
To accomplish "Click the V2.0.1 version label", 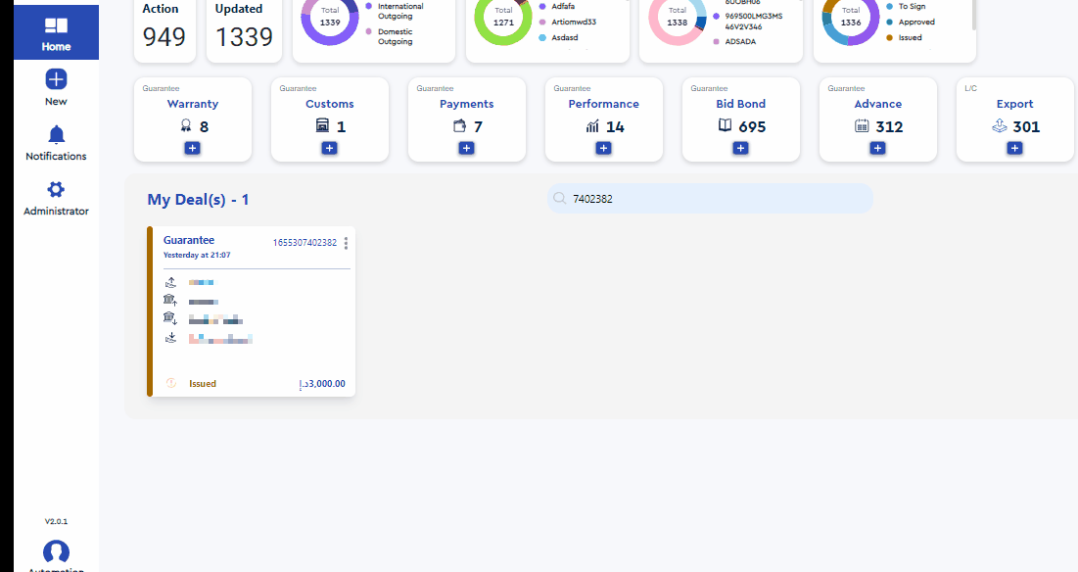I will click(56, 521).
